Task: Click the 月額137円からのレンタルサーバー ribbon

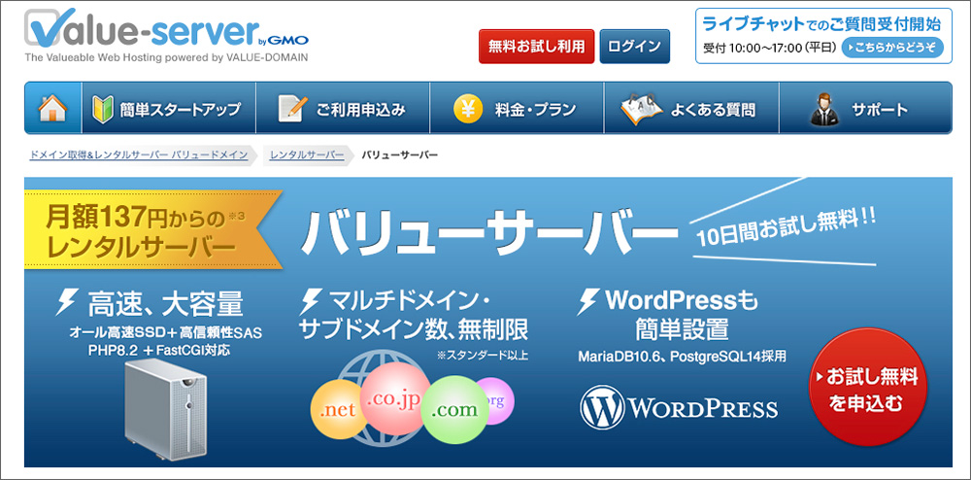Action: click(153, 229)
